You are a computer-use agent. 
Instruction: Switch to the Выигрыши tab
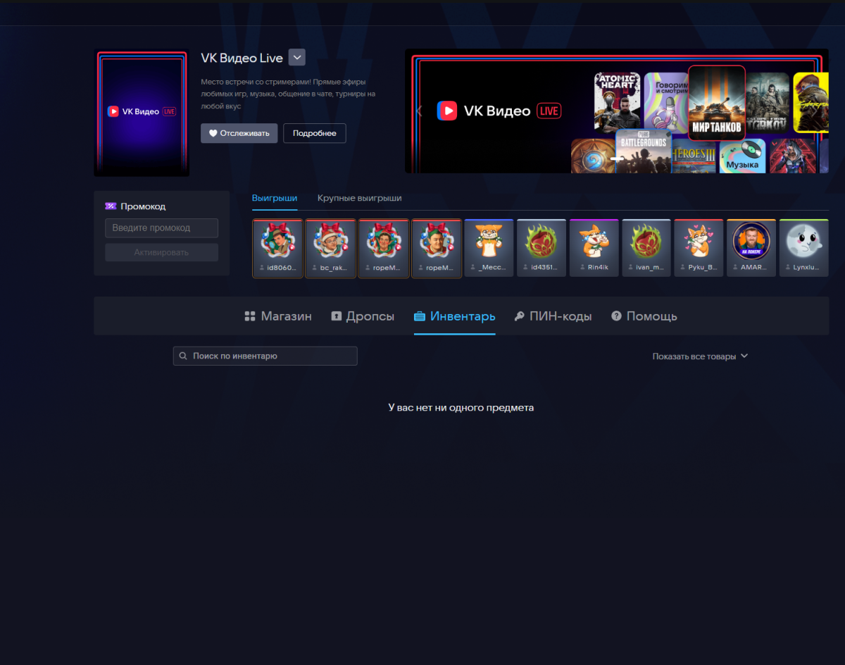[275, 198]
